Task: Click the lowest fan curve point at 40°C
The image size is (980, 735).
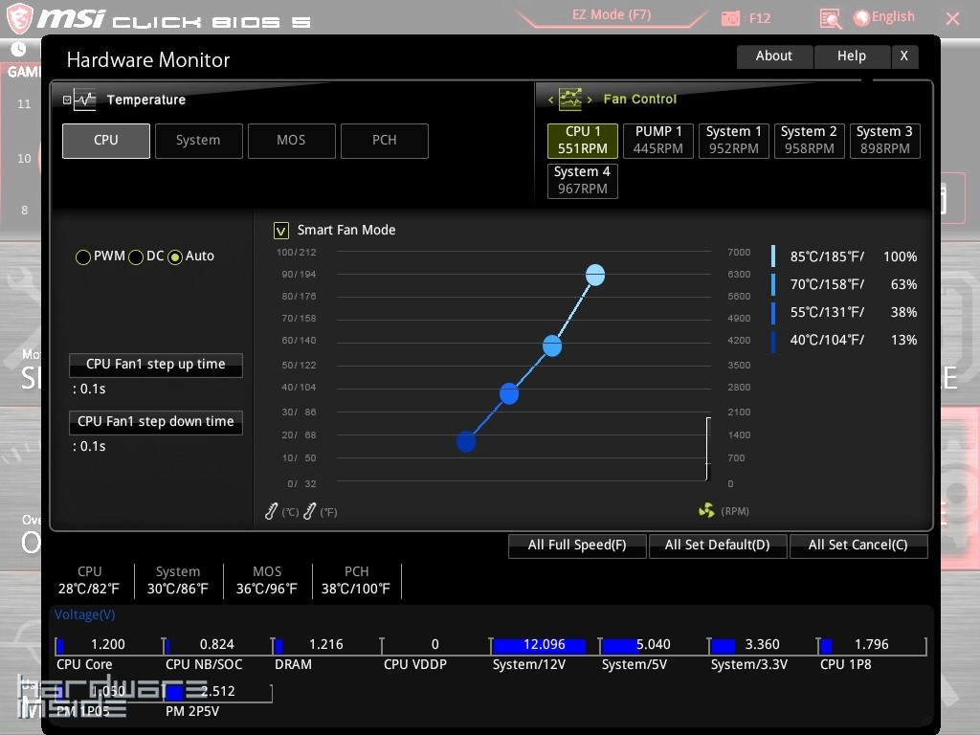Action: [x=466, y=442]
